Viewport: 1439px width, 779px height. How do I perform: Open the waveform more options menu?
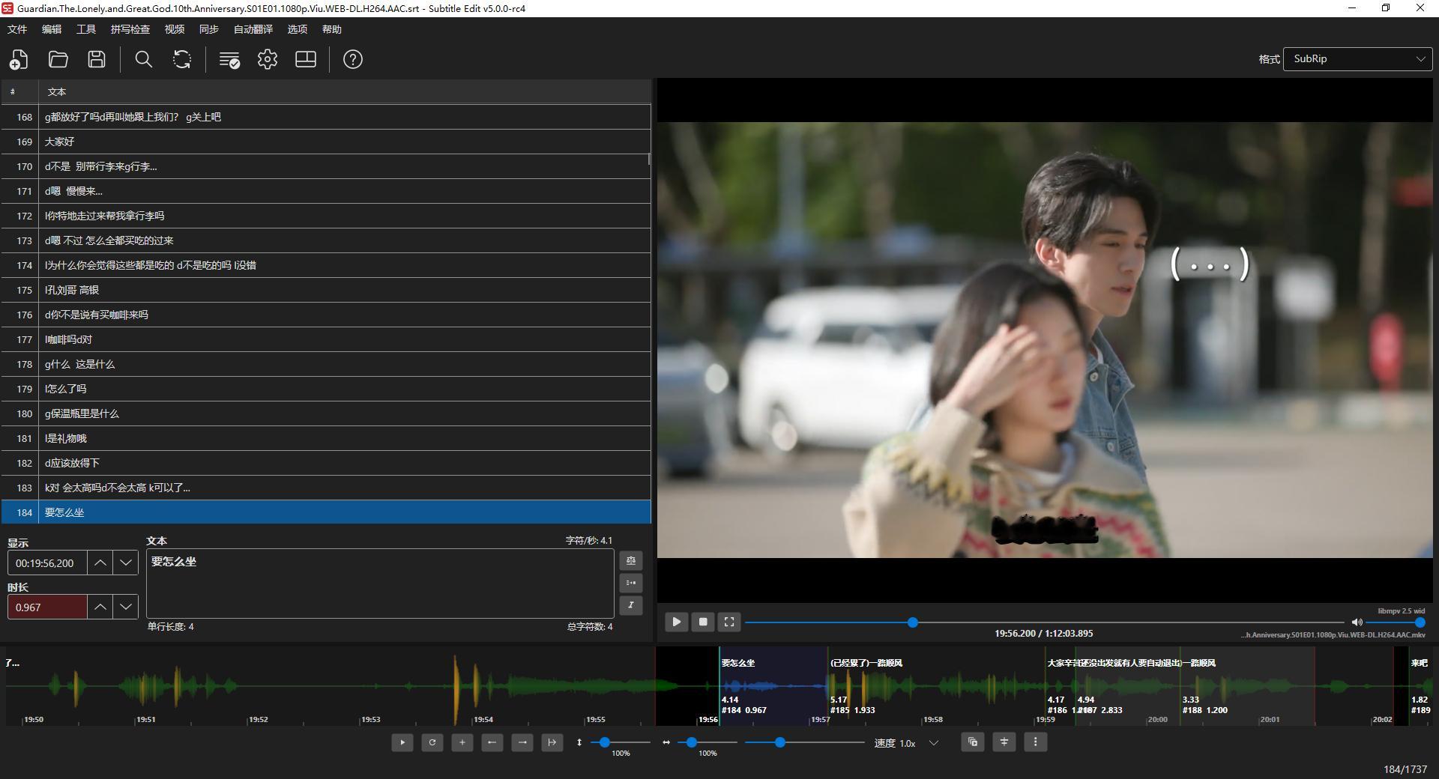click(1036, 742)
